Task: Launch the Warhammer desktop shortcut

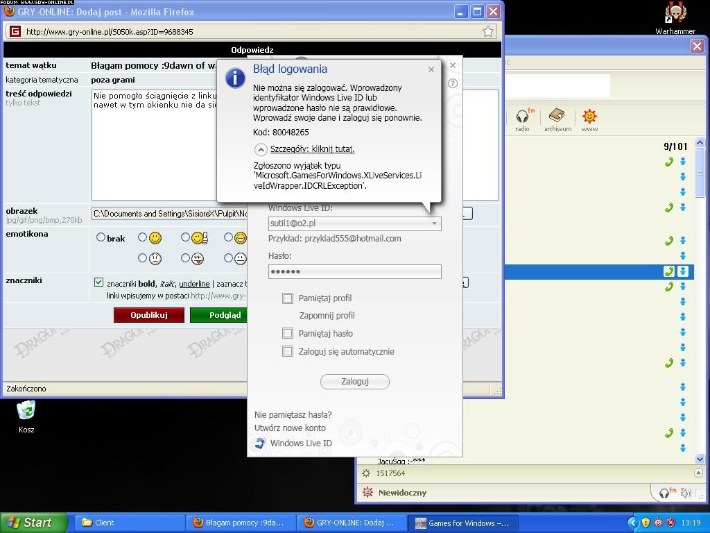Action: pos(675,14)
